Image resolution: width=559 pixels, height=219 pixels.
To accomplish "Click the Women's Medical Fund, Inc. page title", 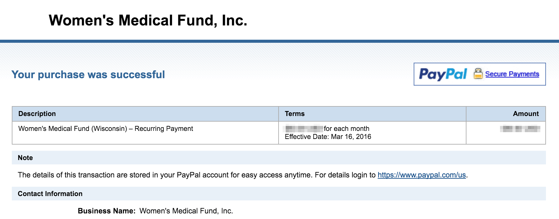I will (x=148, y=20).
